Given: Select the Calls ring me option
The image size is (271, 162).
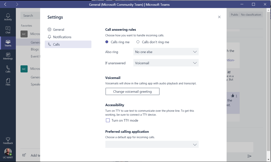Looking at the screenshot, I should coord(107,42).
